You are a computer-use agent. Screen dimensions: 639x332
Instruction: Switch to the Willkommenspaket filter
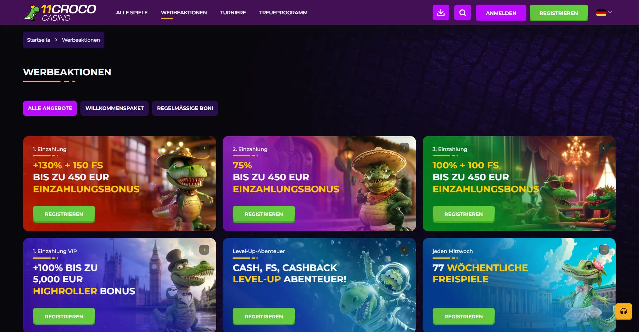click(x=114, y=108)
